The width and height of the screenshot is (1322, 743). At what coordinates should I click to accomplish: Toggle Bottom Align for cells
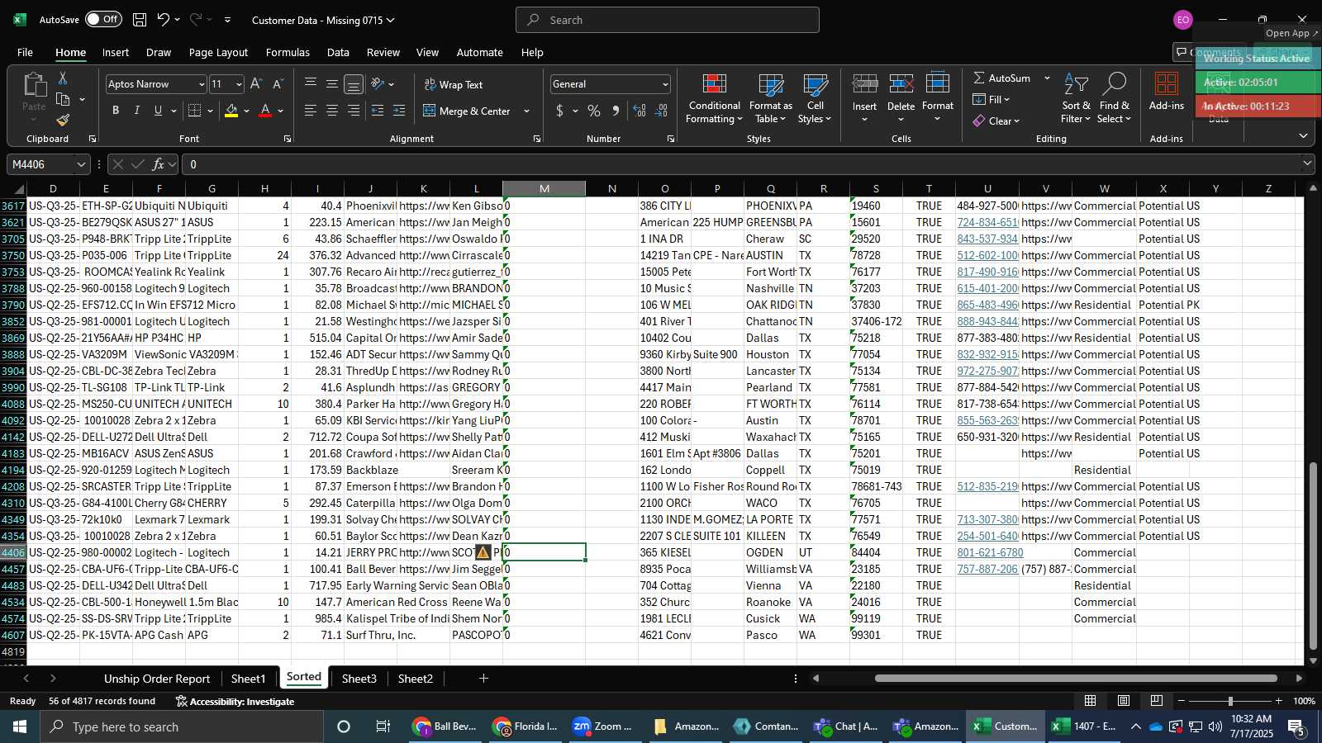354,83
